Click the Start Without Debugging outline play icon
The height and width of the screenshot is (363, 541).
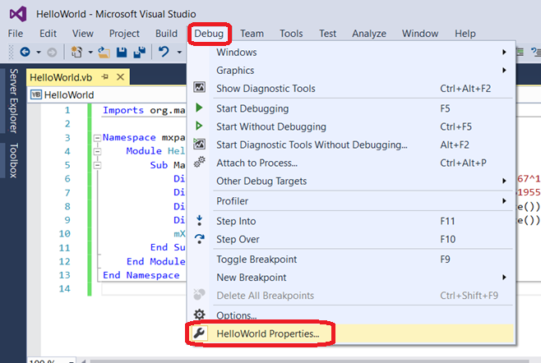(x=199, y=126)
